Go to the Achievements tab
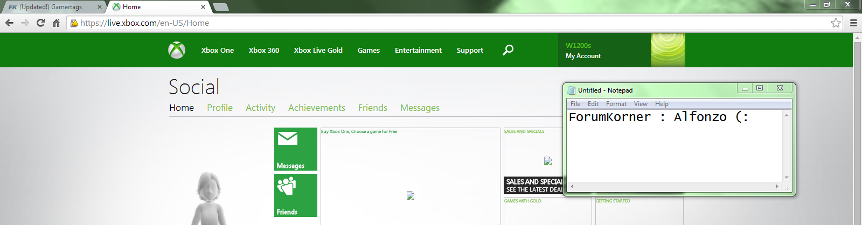Screen dimensions: 862x225 (x=317, y=108)
